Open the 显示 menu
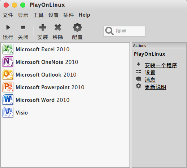This screenshot has height=168, width=187. [23, 15]
